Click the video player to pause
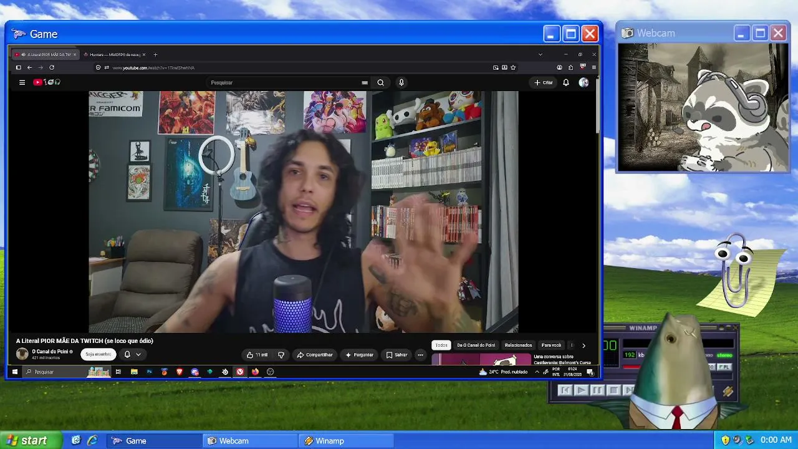Image resolution: width=798 pixels, height=449 pixels. pyautogui.click(x=304, y=212)
